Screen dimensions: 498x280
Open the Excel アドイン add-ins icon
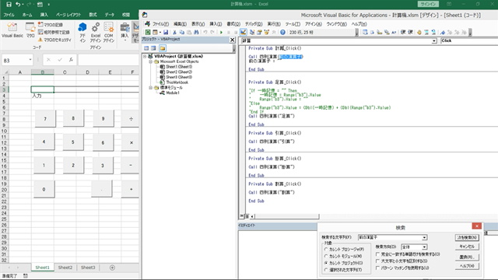point(95,32)
